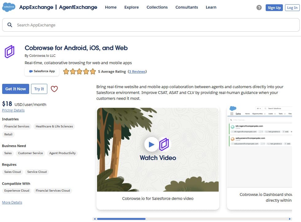
Task: Click the Try It button
Action: (x=39, y=89)
